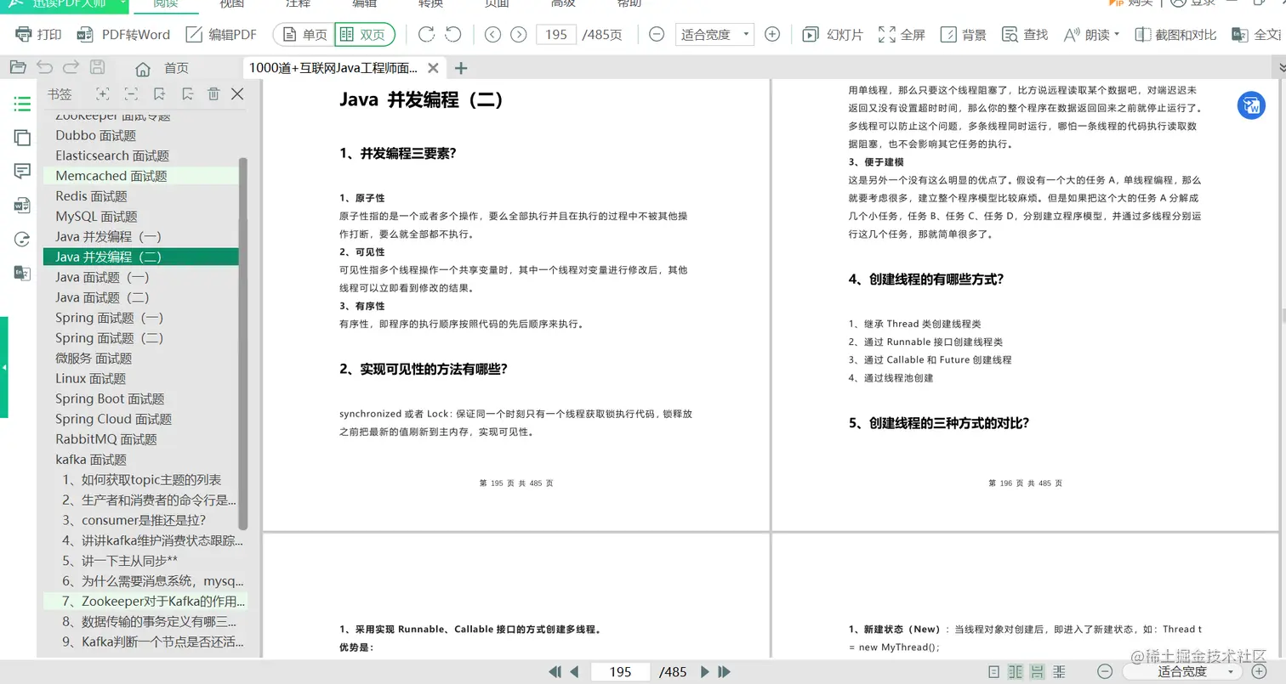Open the 转换 ribbon tab
1286x684 pixels.
(x=430, y=3)
